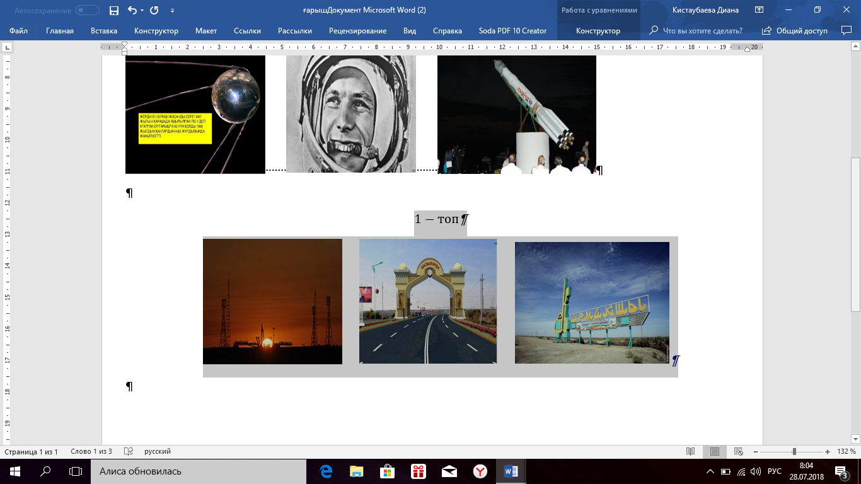The width and height of the screenshot is (861, 484).
Task: Open Ribbon Display Options button
Action: 760,10
